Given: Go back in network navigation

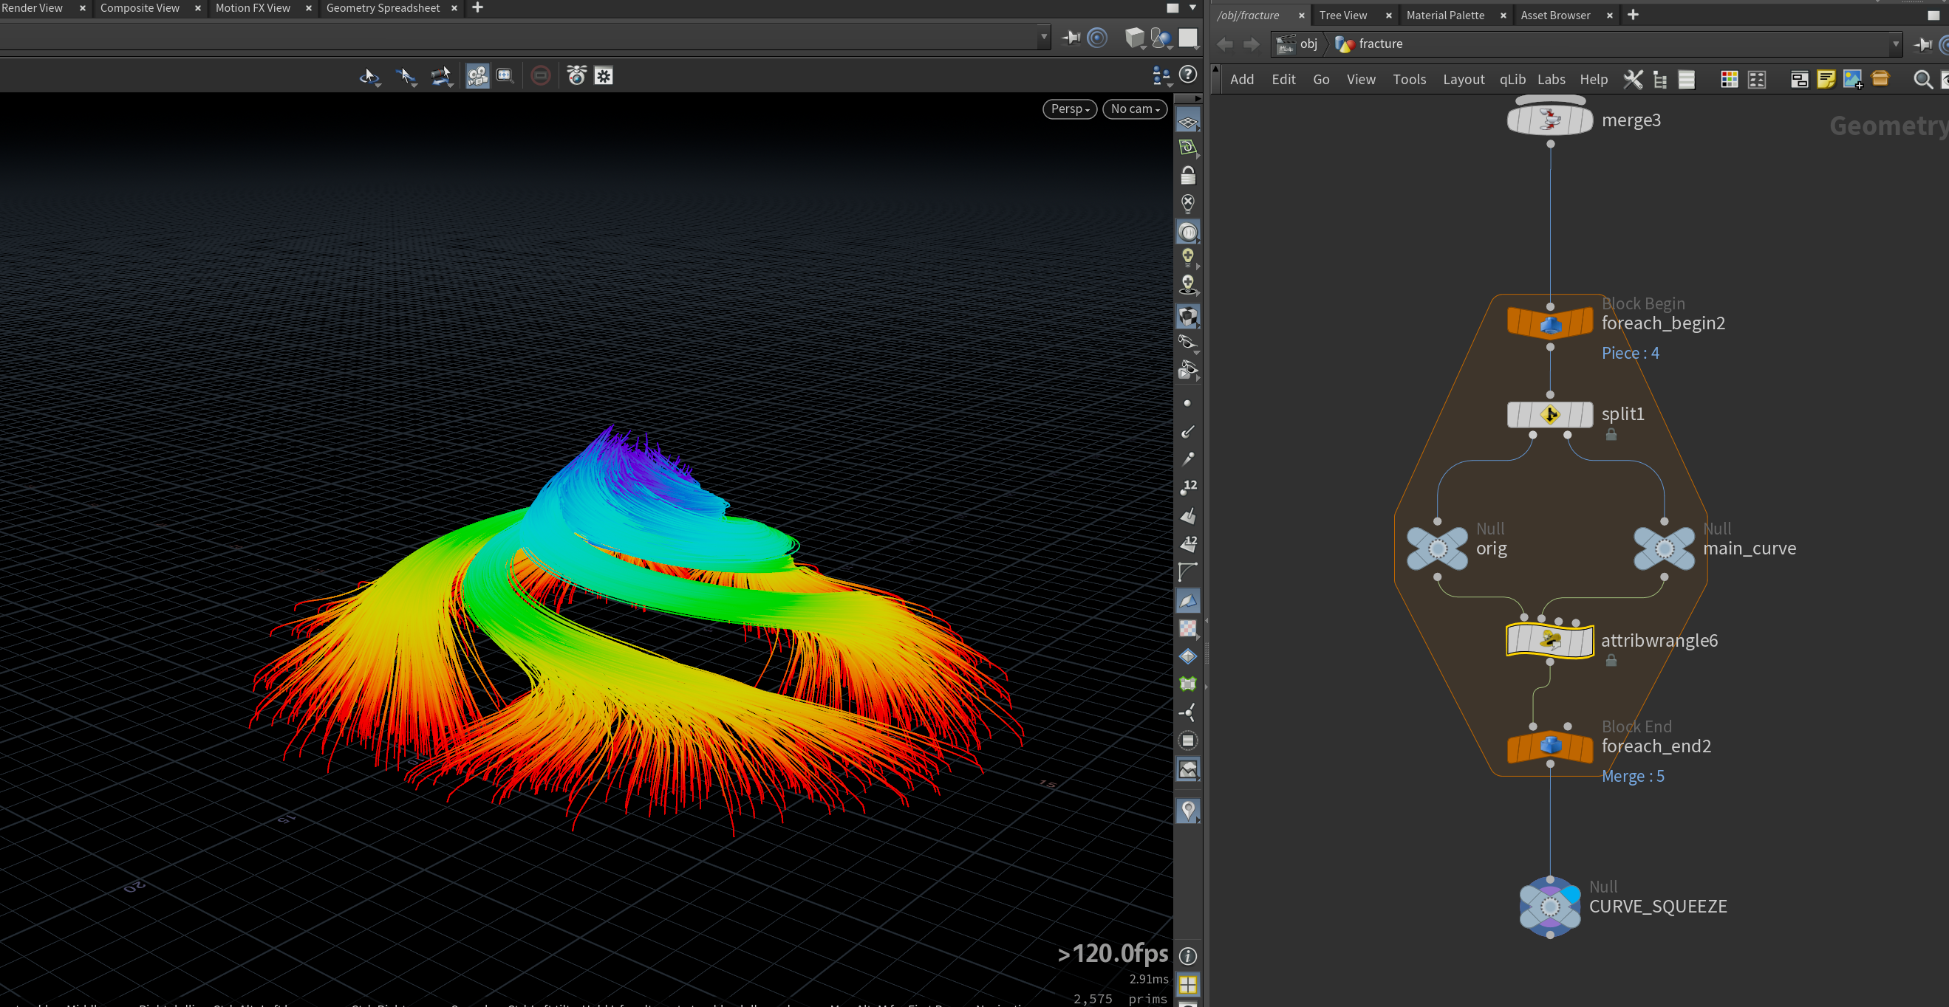Looking at the screenshot, I should 1225,44.
